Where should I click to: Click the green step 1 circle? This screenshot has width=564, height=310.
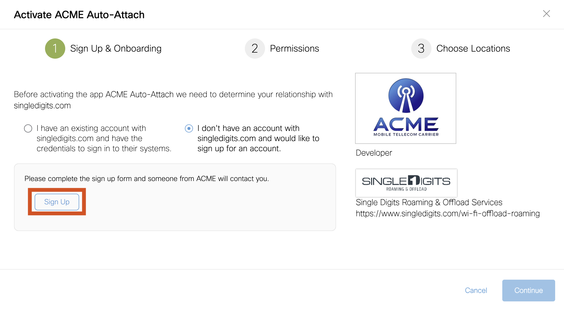point(55,49)
